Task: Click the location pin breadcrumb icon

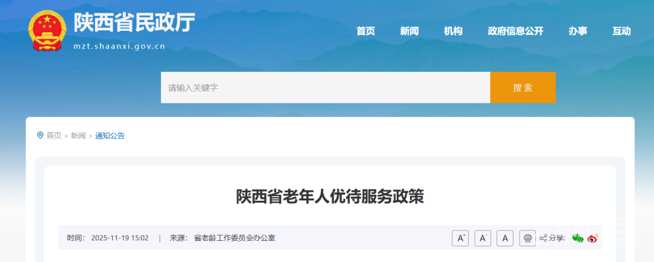Action: [x=41, y=136]
